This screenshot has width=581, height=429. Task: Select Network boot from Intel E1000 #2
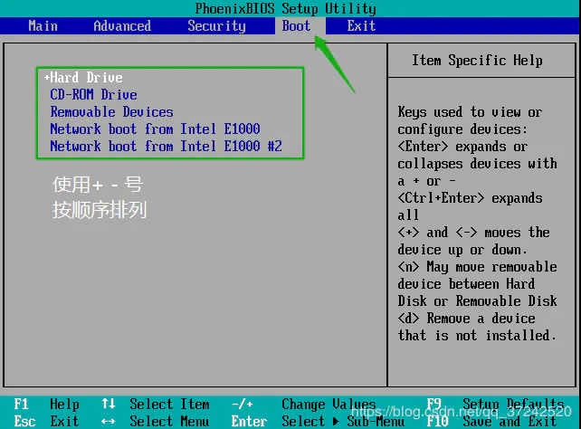166,146
